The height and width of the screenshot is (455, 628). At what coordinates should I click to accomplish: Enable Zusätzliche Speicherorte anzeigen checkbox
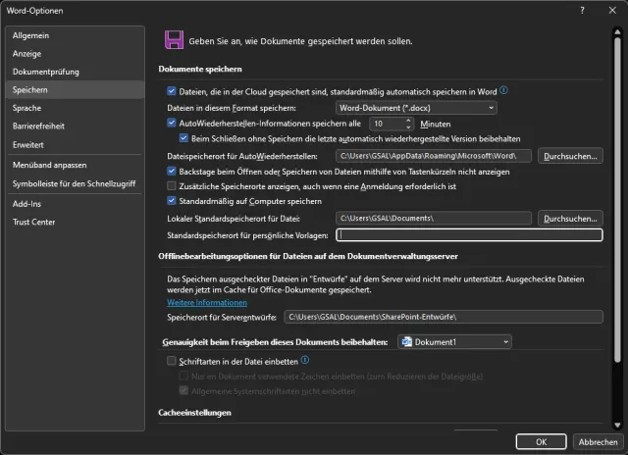(x=172, y=185)
